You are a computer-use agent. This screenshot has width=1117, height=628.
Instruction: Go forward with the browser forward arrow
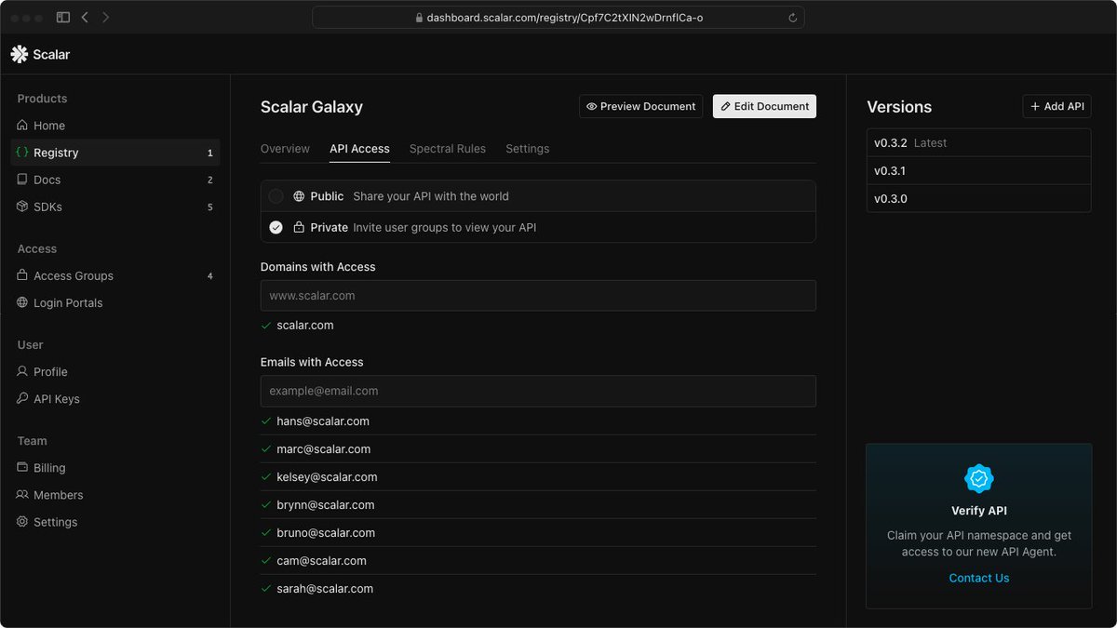point(105,17)
